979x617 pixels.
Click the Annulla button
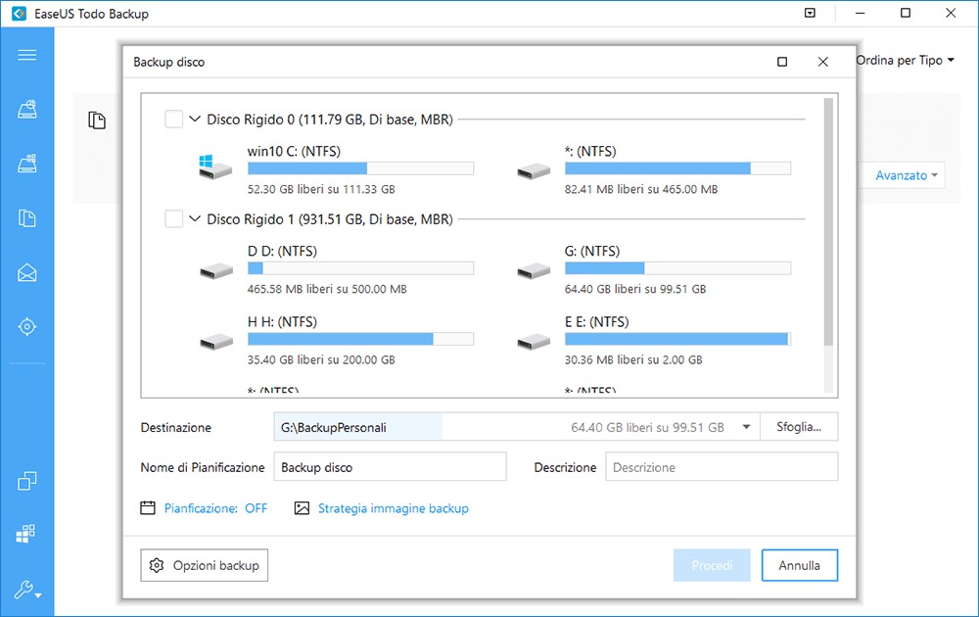tap(799, 565)
